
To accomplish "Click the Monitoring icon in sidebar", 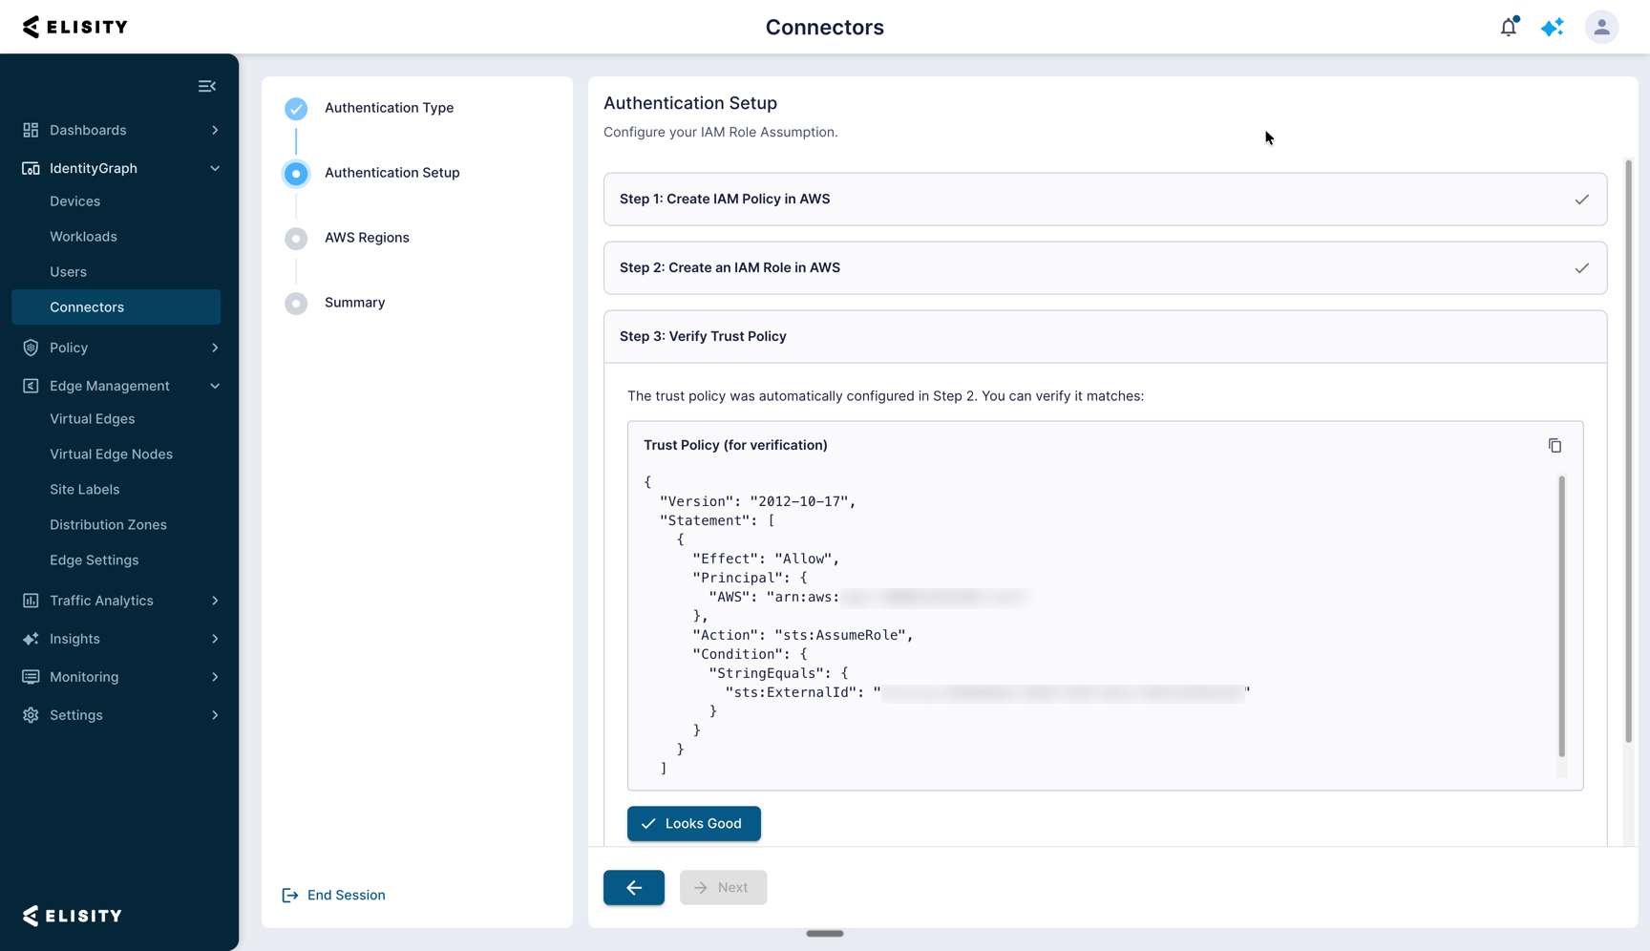I will pyautogui.click(x=31, y=677).
